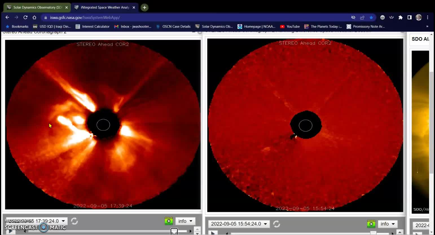Open the Chrome three-dot menu
Image resolution: width=435 pixels, height=235 pixels.
coord(428,17)
